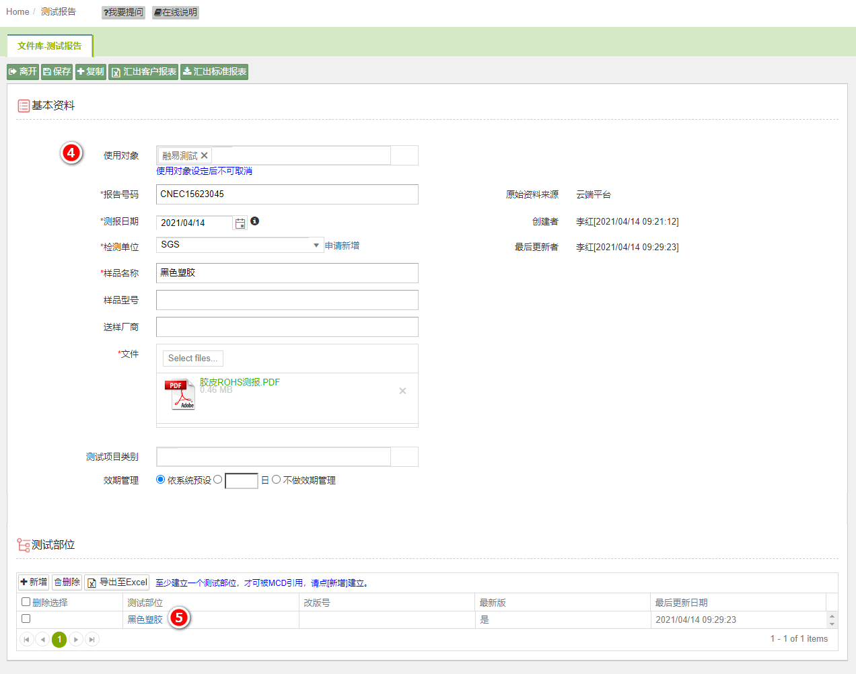Save the report with 保存 button

coord(57,72)
